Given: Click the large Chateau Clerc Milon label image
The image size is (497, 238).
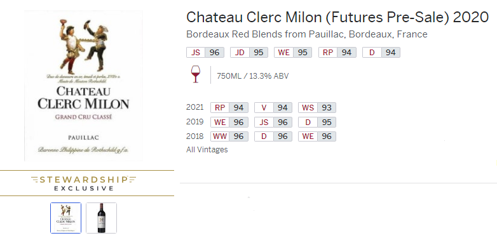Looking at the screenshot, I should click(84, 86).
